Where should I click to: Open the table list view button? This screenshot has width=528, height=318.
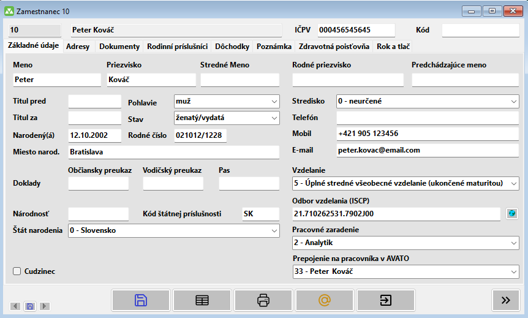[202, 300]
